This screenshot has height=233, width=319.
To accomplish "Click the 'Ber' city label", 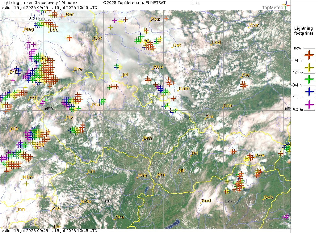I will click(70, 15).
